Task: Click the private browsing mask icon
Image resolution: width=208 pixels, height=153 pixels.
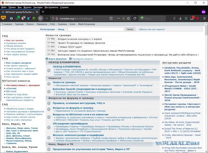Action: pyautogui.click(x=203, y=12)
